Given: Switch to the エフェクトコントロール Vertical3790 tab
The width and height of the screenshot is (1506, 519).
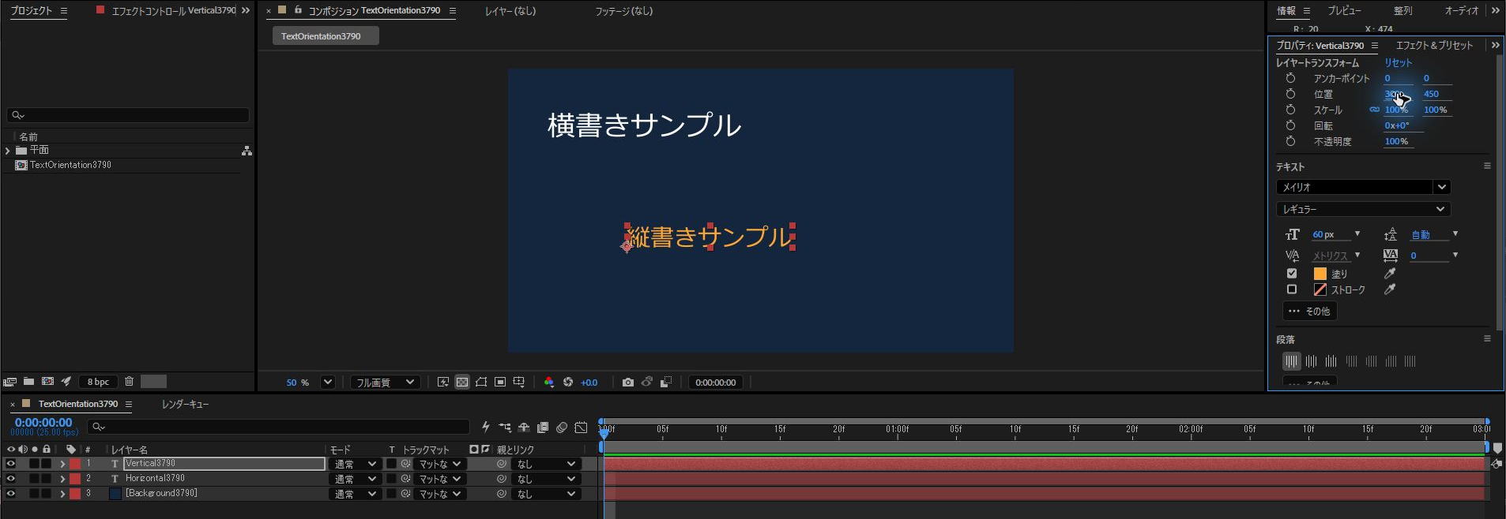Looking at the screenshot, I should click(174, 11).
